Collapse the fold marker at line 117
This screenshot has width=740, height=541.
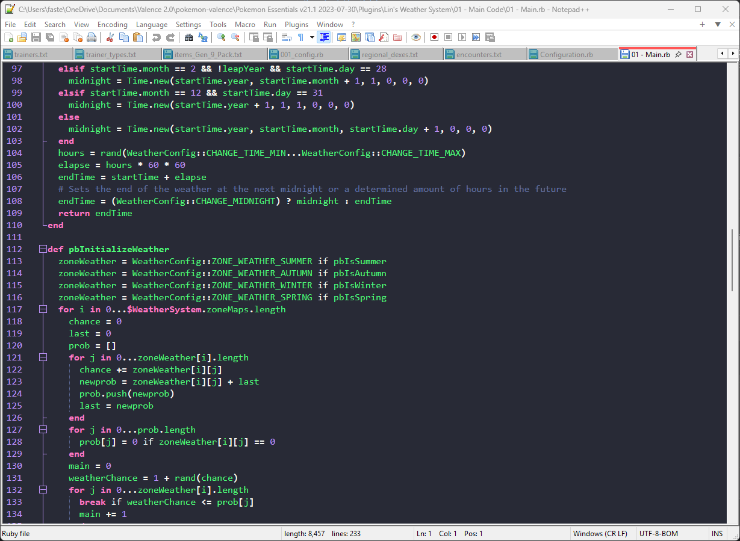[x=43, y=309]
